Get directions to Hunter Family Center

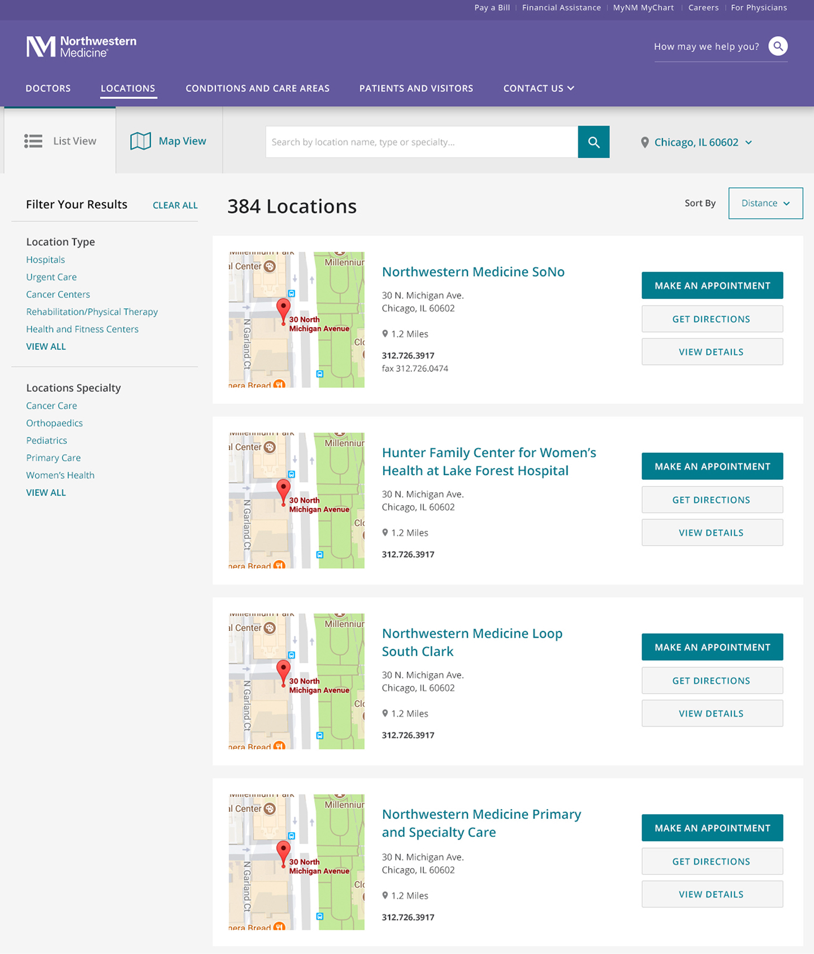click(712, 500)
